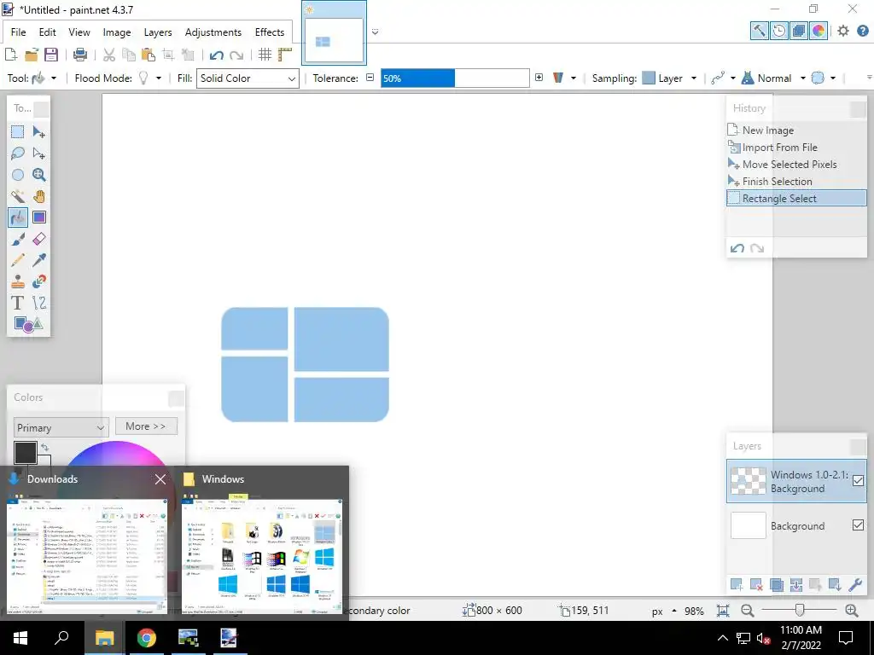
Task: Open the Sampling Layer dropdown
Action: 693,78
